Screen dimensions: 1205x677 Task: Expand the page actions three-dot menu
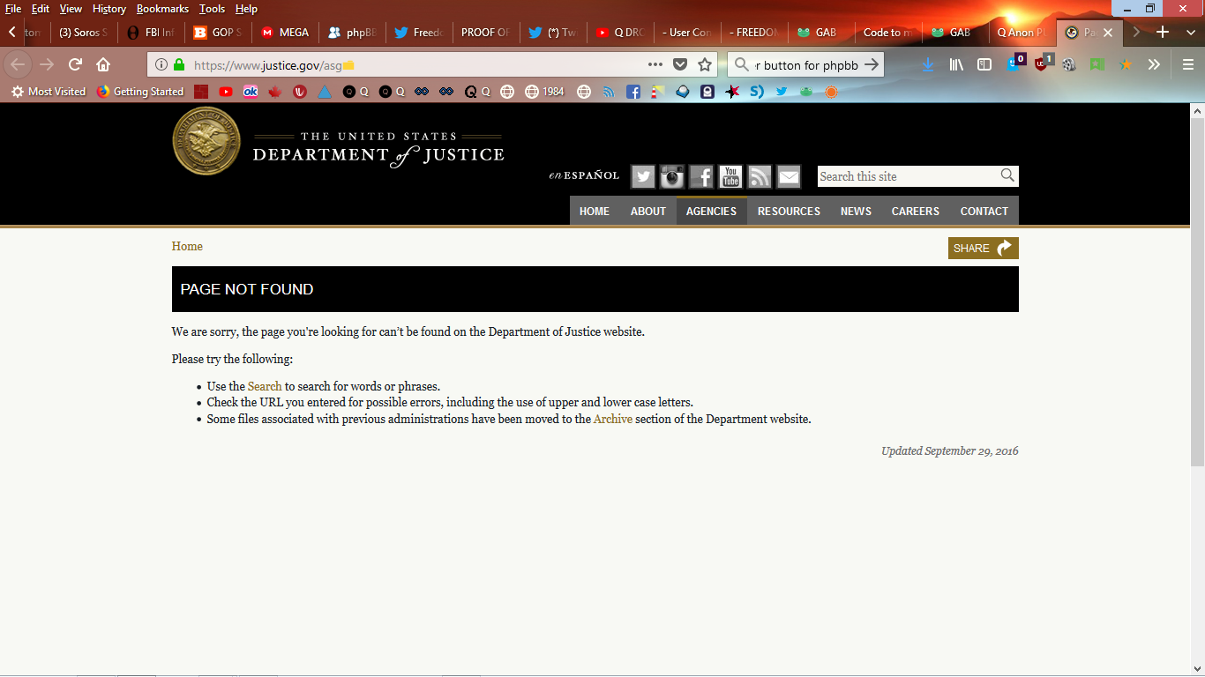(x=655, y=64)
